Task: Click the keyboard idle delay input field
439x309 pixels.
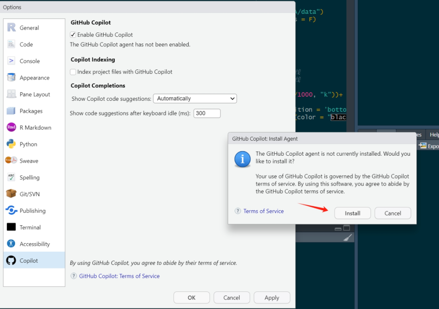Action: pyautogui.click(x=207, y=113)
